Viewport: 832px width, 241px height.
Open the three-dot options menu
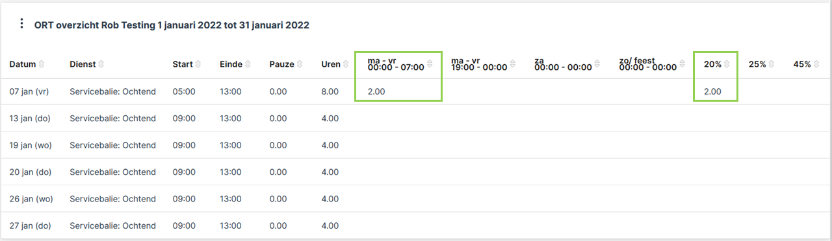[21, 24]
